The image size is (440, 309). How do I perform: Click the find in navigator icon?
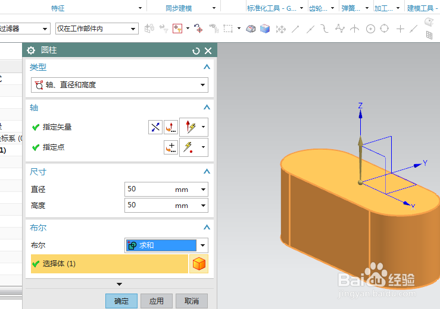(214, 29)
